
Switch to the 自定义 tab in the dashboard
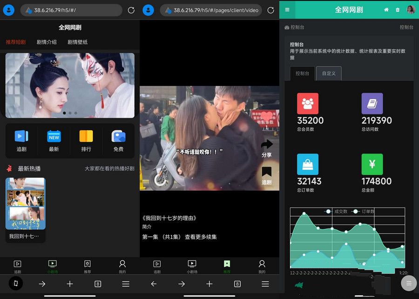(329, 73)
